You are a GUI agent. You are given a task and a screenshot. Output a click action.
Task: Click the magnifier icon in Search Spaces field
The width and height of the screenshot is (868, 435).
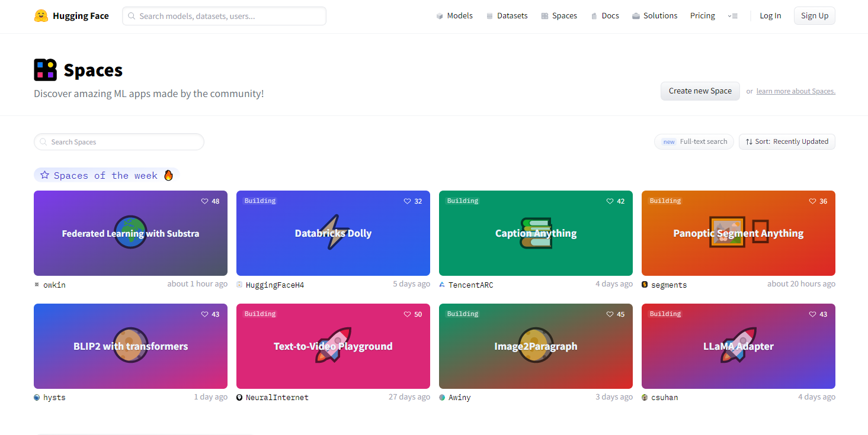[x=43, y=142]
